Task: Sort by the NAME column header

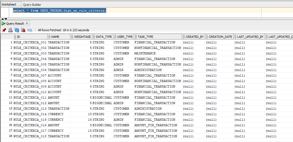Action: click(x=59, y=37)
